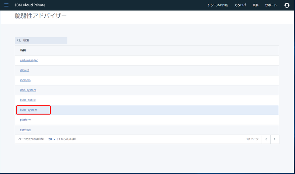Open 資料 in the header
This screenshot has width=295, height=174.
click(256, 5)
